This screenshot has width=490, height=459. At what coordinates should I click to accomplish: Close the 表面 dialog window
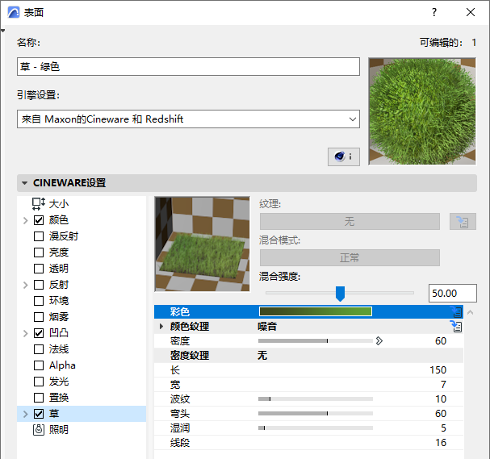pyautogui.click(x=471, y=12)
